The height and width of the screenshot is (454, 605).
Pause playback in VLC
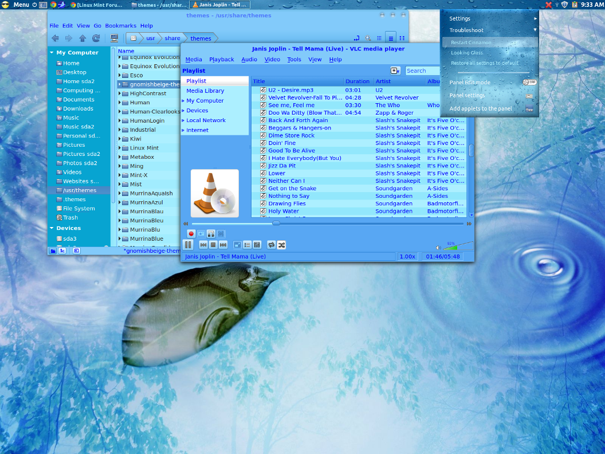pos(188,245)
